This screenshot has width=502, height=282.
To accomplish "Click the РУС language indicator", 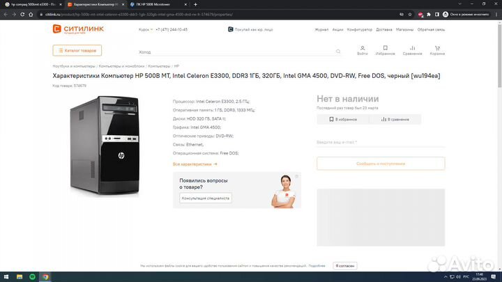I will pos(466,277).
